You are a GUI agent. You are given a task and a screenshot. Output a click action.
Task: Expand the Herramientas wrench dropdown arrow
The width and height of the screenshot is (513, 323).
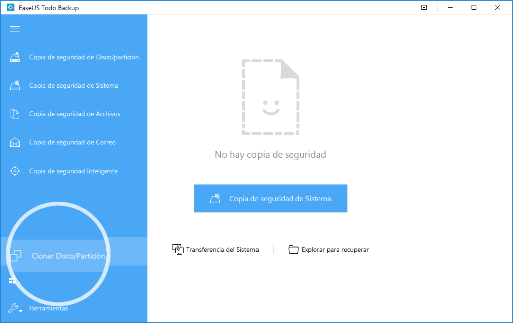pyautogui.click(x=21, y=311)
